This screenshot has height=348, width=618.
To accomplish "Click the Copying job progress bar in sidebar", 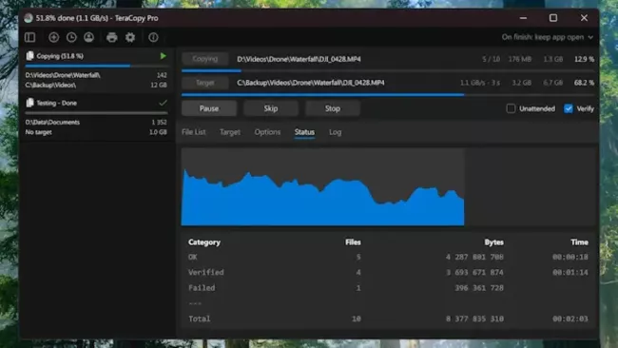I will tap(96, 66).
